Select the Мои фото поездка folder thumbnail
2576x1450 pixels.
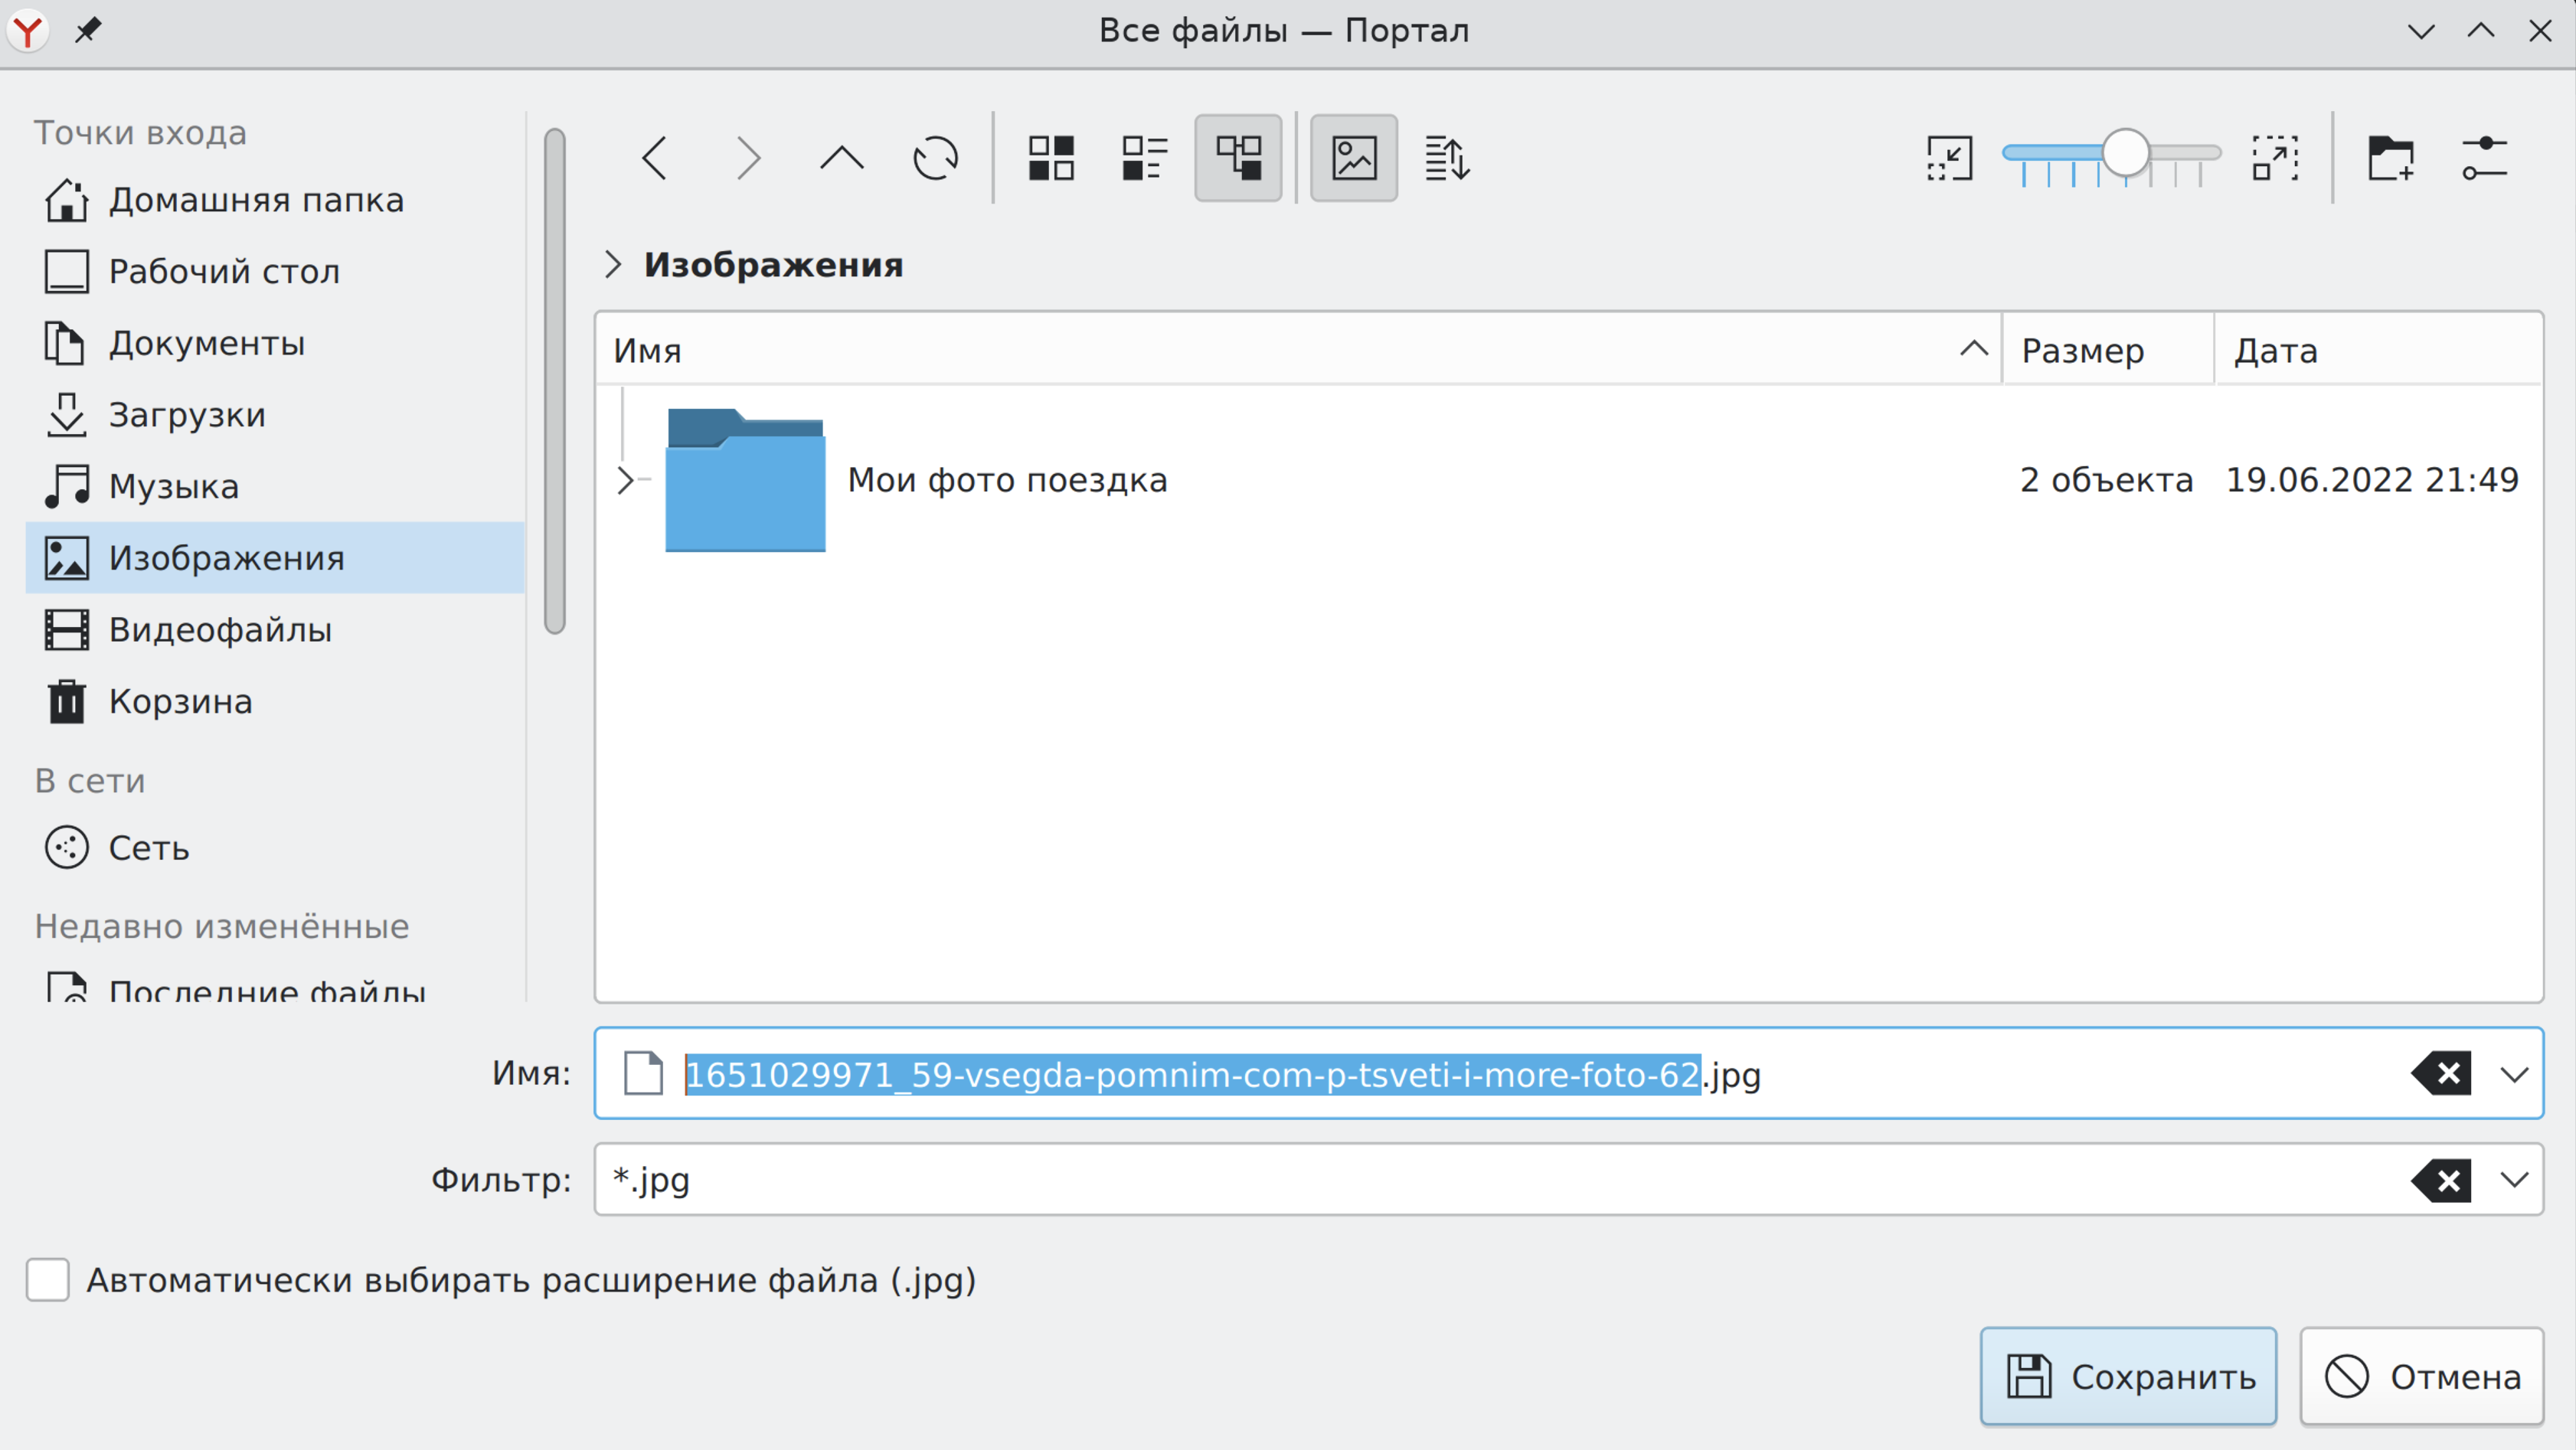(x=745, y=480)
